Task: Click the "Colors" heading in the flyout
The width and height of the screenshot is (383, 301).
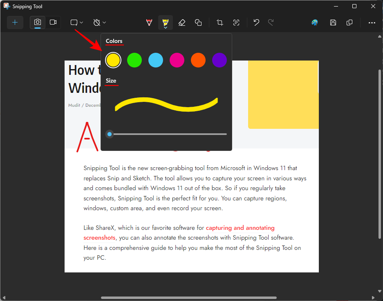Action: (114, 41)
